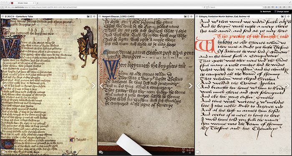Click the Bookmark button
292x156 pixels.
click(266, 12)
